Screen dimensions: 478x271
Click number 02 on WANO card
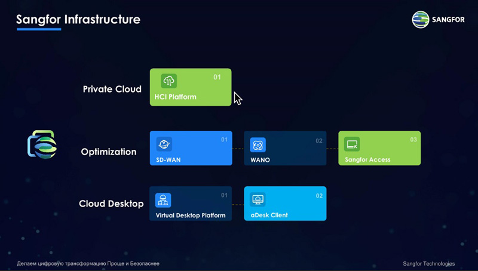click(319, 141)
